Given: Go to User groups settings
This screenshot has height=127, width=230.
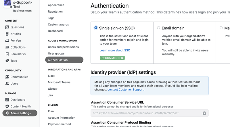Looking at the screenshot, I should pos(56,53).
